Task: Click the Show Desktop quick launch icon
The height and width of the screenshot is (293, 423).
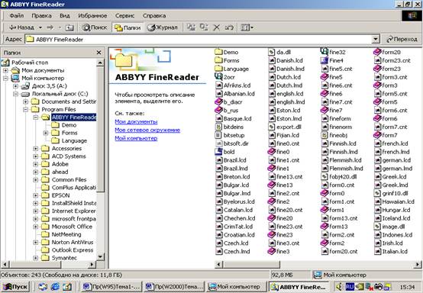Action: click(67, 287)
